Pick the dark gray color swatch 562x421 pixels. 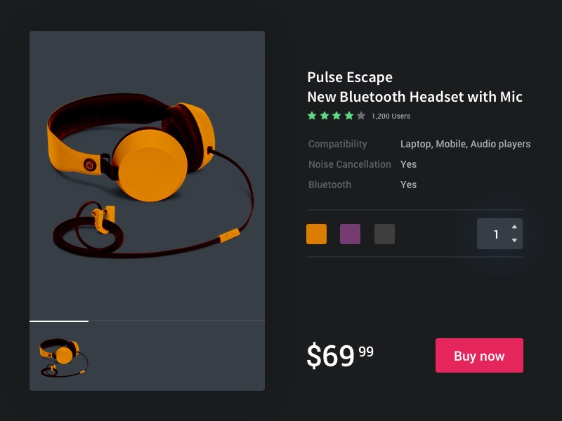point(384,234)
